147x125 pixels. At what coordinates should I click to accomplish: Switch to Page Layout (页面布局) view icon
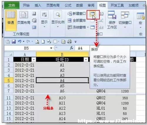tap(24, 15)
